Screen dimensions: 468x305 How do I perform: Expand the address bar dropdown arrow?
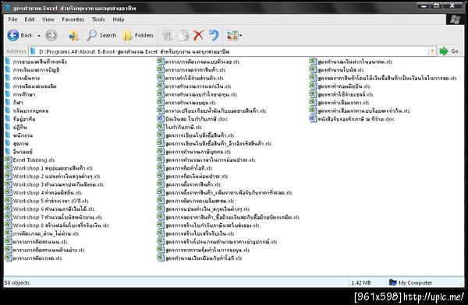432,51
